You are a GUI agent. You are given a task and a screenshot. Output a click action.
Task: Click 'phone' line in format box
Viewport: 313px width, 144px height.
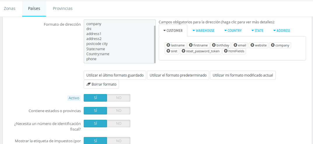coord(91,59)
